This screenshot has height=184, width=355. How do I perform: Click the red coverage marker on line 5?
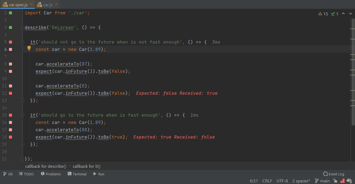coord(11,42)
